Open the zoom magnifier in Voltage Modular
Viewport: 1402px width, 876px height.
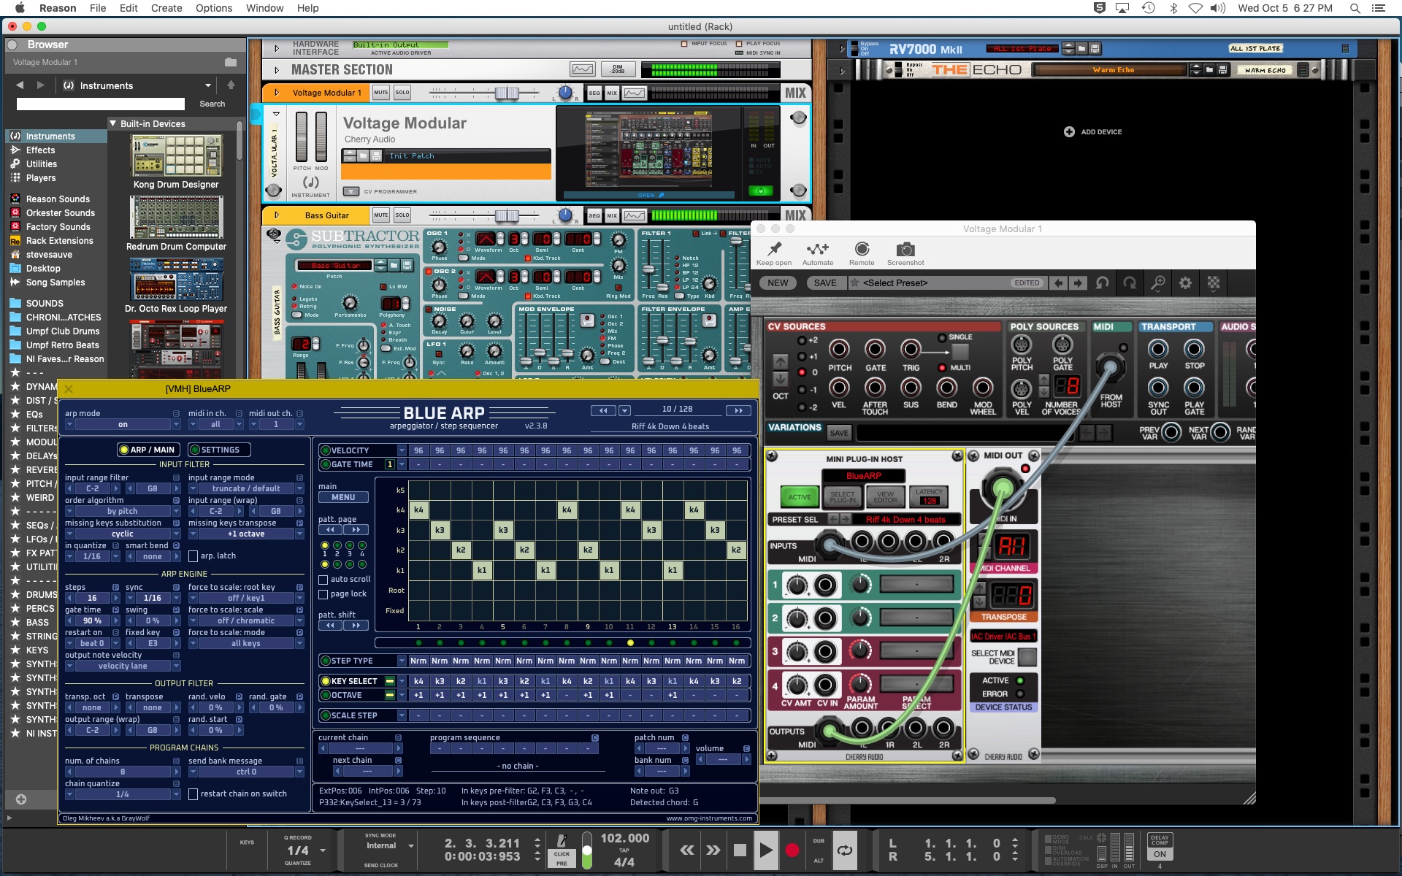(1157, 283)
